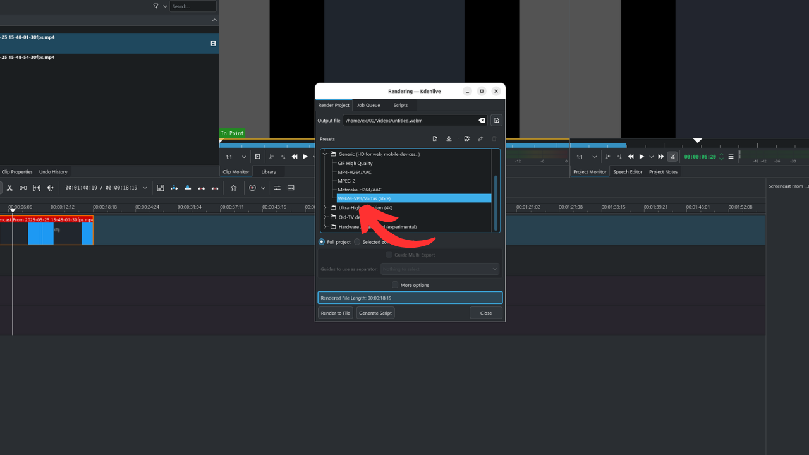The height and width of the screenshot is (455, 809).
Task: Toggle crop-to-zone icon in Project Monitor
Action: [x=672, y=157]
